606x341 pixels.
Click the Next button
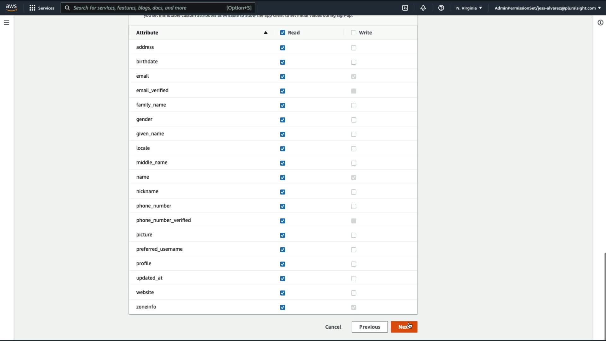404,327
